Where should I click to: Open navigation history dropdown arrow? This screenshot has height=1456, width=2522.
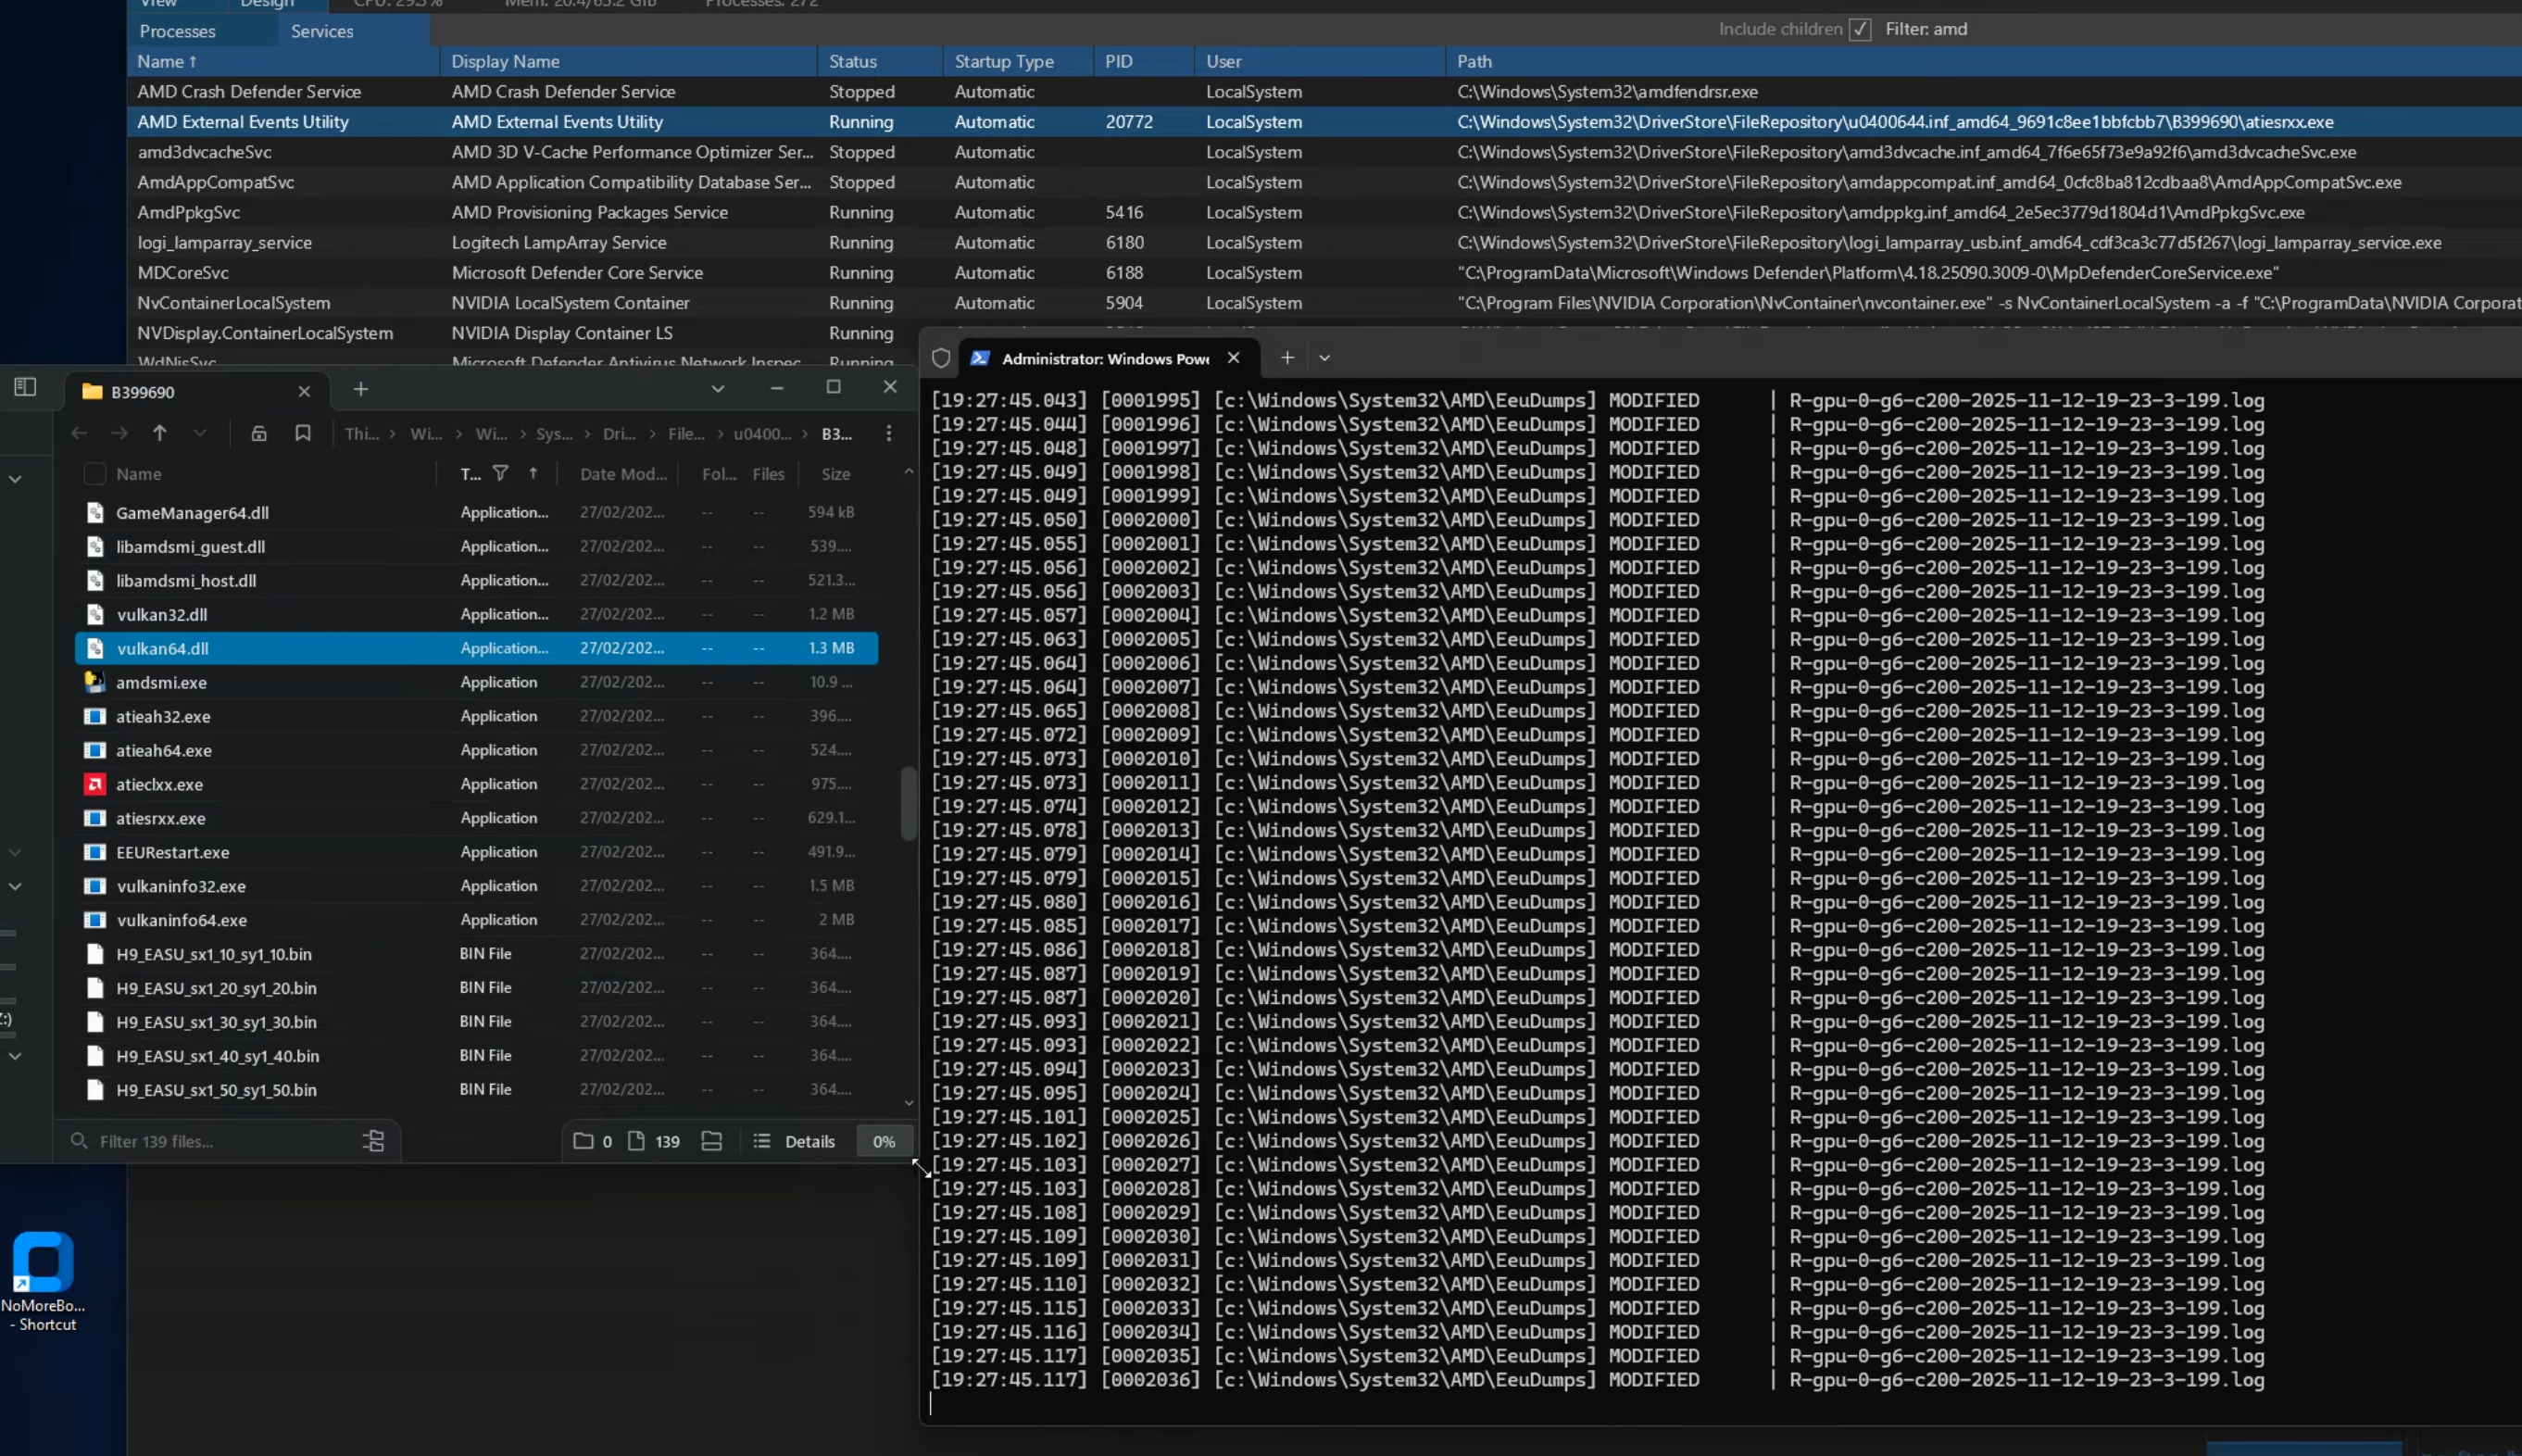200,433
